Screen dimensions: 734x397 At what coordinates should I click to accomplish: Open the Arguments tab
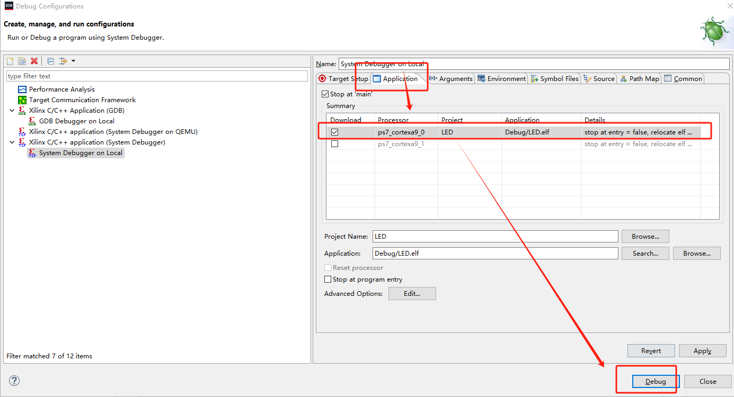[x=450, y=78]
